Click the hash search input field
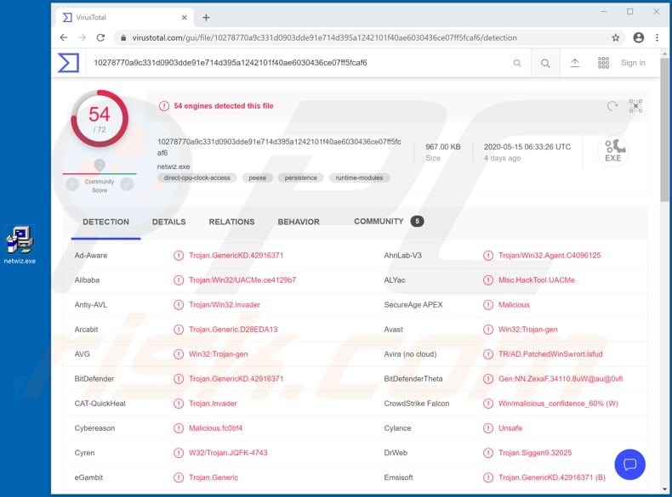The width and height of the screenshot is (672, 497). 300,63
